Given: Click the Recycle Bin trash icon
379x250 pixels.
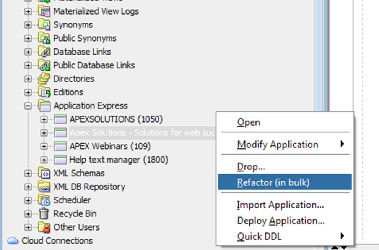Looking at the screenshot, I should pyautogui.click(x=44, y=214).
